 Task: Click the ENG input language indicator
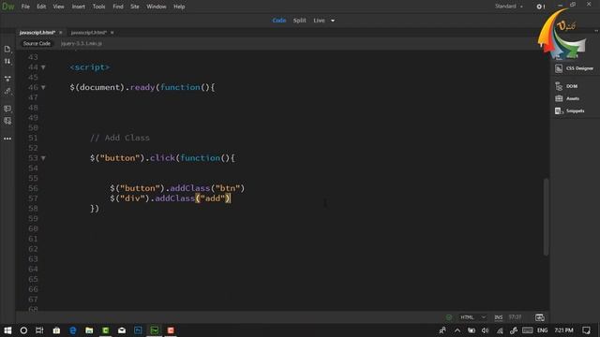pyautogui.click(x=542, y=330)
